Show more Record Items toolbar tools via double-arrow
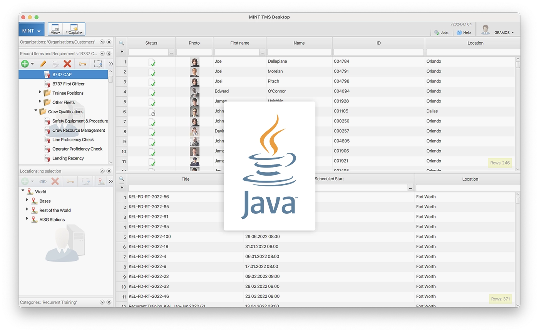Viewport: 539px width, 332px height. (x=111, y=64)
